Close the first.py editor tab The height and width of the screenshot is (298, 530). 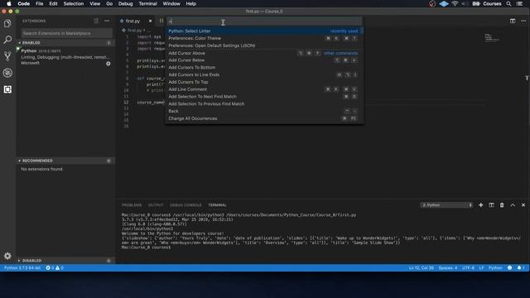point(150,21)
